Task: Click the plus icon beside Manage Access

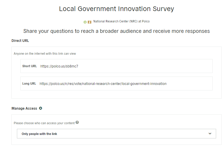Action: (x=41, y=108)
